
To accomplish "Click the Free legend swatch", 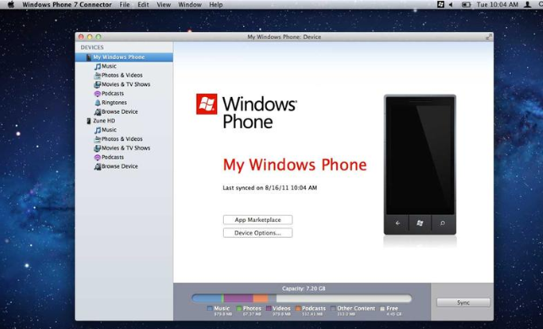I will (383, 309).
